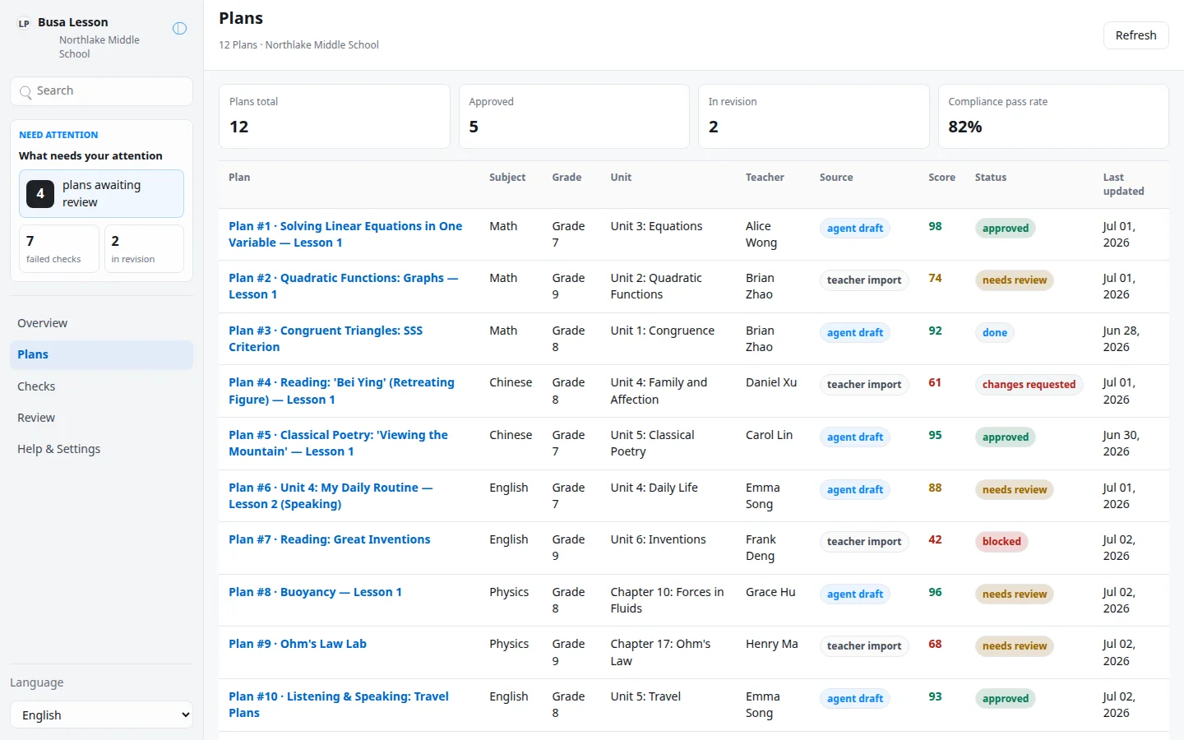This screenshot has width=1184, height=740.
Task: Open Plan #8 Buoyancy Lesson 1 link
Action: 315,592
